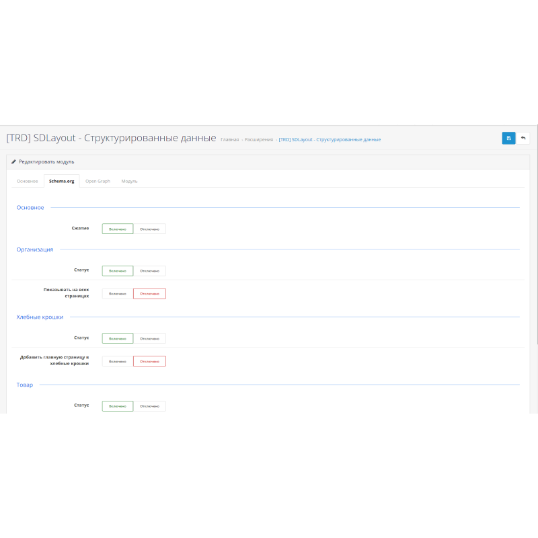Enable Добавить главную страницу в хлебные крошки
The width and height of the screenshot is (538, 538).
[117, 361]
